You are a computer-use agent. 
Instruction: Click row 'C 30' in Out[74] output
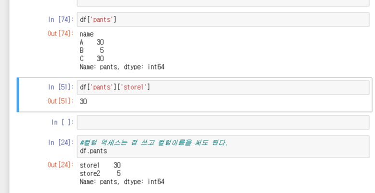92,59
